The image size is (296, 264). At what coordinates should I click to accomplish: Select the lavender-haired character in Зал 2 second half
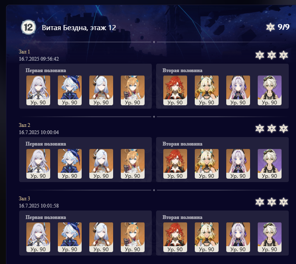pyautogui.click(x=238, y=164)
